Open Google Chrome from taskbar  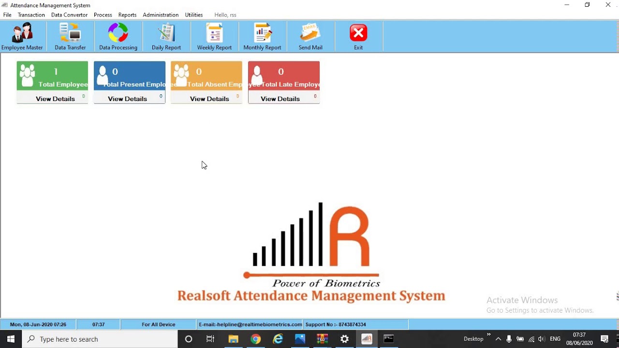click(x=255, y=339)
